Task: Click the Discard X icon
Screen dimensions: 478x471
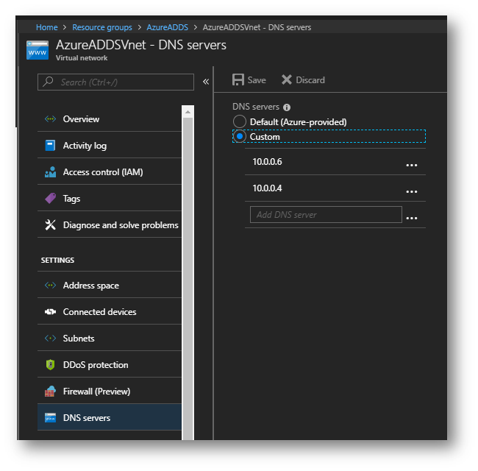Action: click(287, 80)
